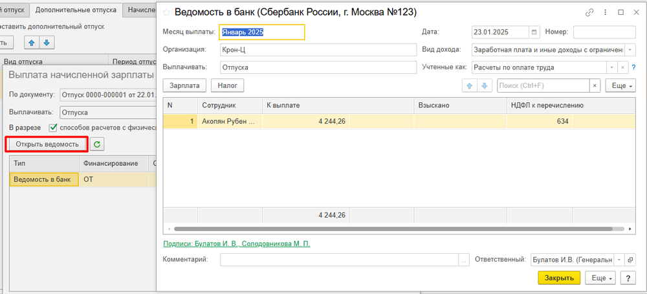Image resolution: width=647 pixels, height=294 pixels.
Task: Expand the Учтенные как dropdown arrow
Action: pyautogui.click(x=611, y=67)
